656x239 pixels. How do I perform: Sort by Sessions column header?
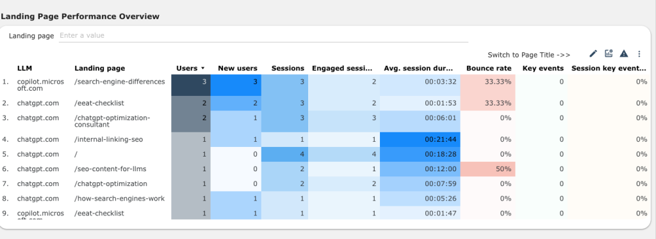point(288,68)
